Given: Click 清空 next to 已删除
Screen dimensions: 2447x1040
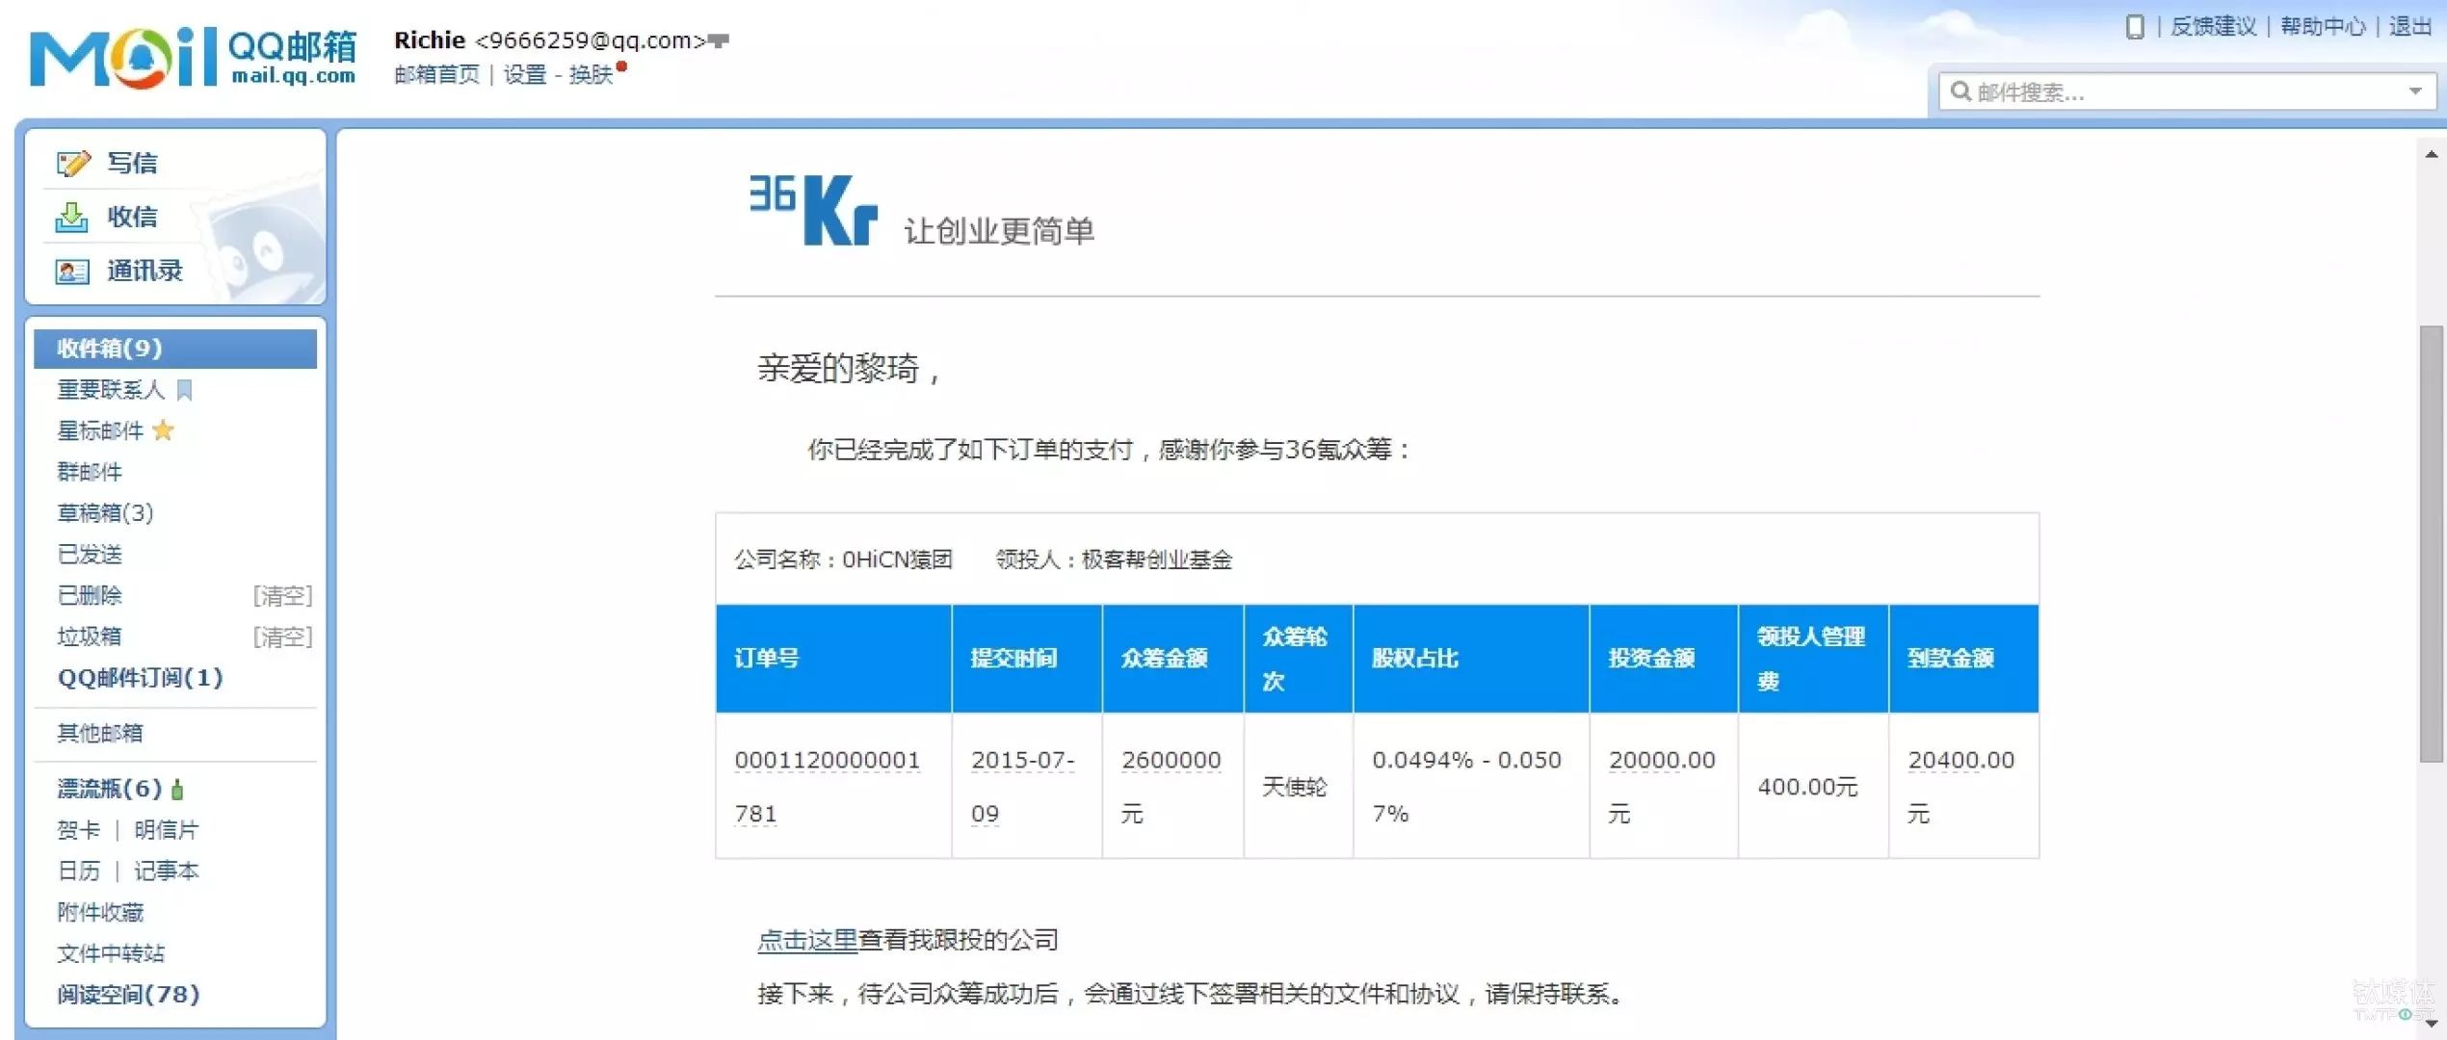Looking at the screenshot, I should tap(283, 596).
